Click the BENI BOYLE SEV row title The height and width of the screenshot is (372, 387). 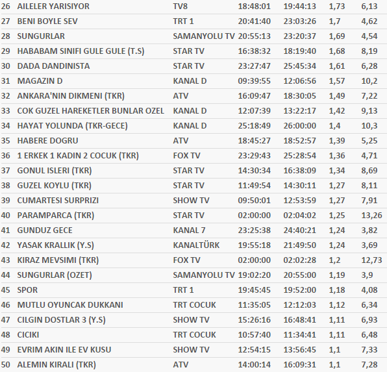[x=47, y=21]
